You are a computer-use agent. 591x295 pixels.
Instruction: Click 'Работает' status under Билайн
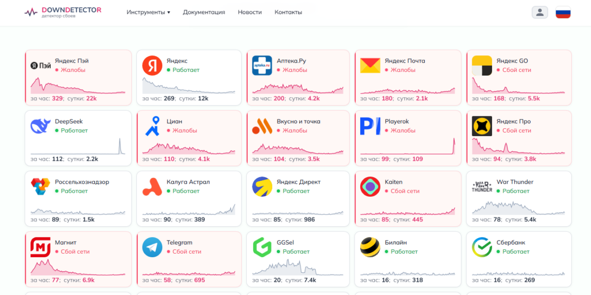(401, 252)
